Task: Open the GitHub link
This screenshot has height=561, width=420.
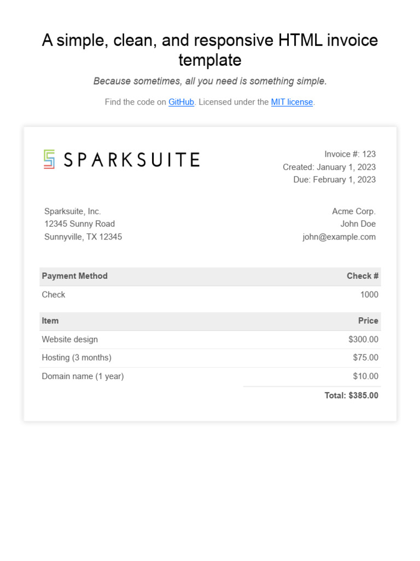Action: (x=181, y=102)
